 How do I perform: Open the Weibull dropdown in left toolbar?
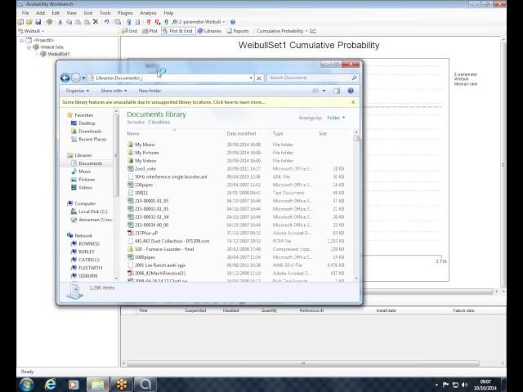(x=42, y=31)
